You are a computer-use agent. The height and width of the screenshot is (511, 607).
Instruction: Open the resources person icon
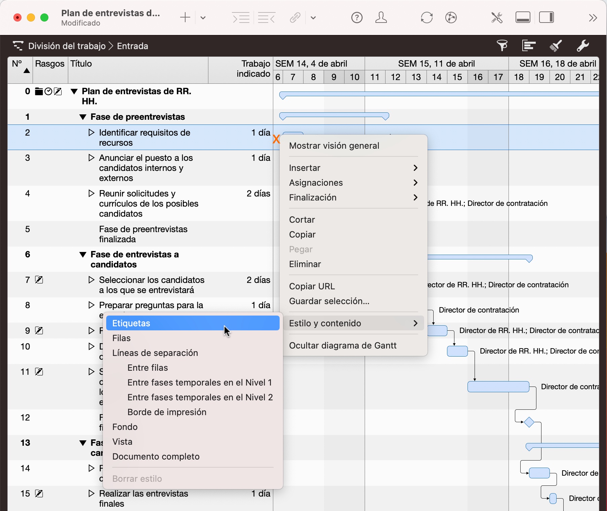[x=381, y=17]
